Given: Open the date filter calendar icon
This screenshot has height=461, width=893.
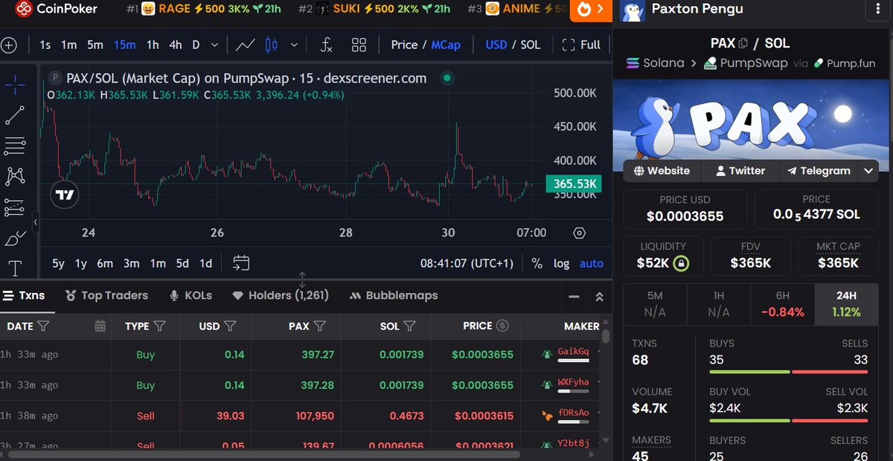Looking at the screenshot, I should coord(100,326).
